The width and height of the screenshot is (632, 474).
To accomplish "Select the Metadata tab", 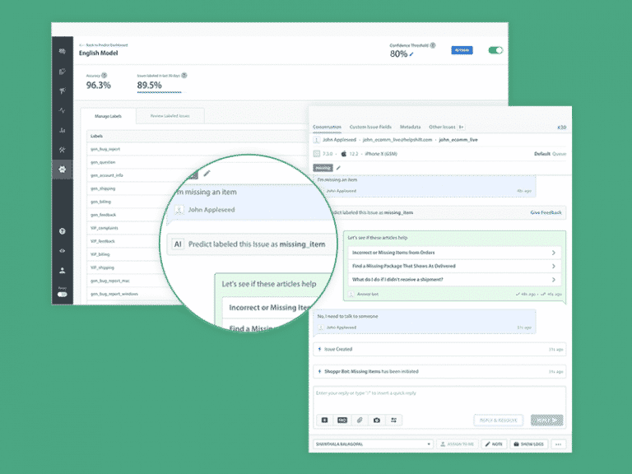I will pos(411,127).
